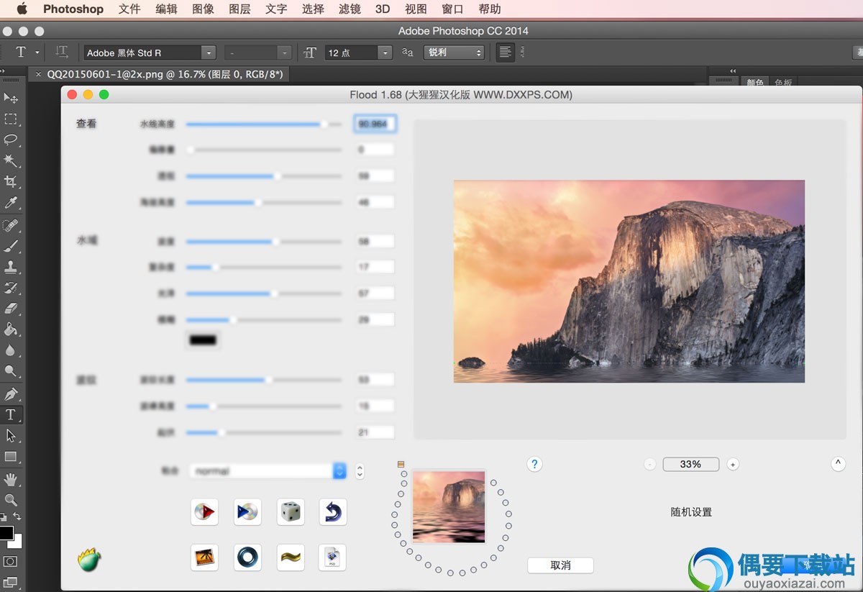
Task: Click the PSD file icon
Action: click(332, 557)
